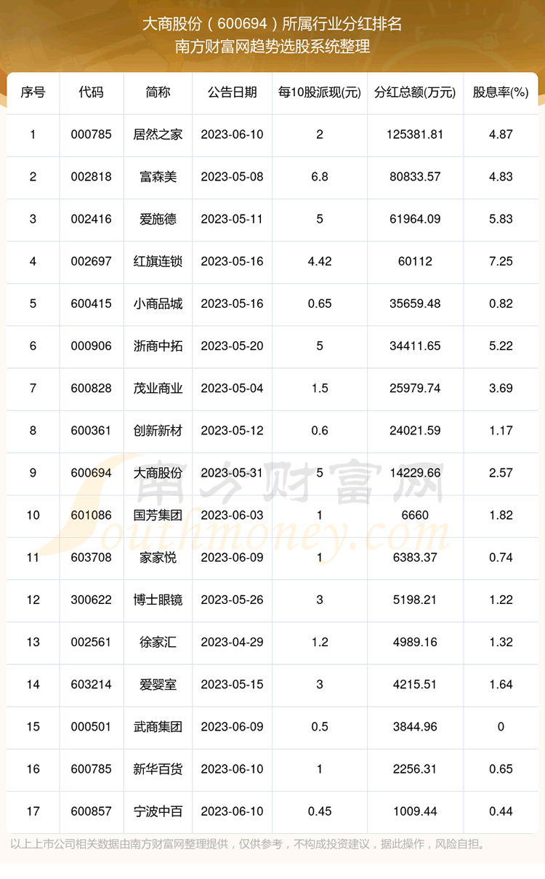Select the 分红总额(万元) column header
This screenshot has height=879, width=545.
coord(415,92)
